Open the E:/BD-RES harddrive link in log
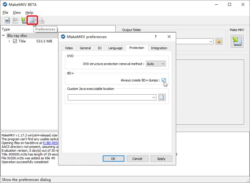 pos(51,143)
